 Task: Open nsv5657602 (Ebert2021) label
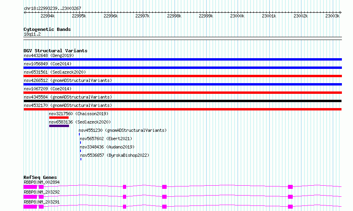[x=106, y=139]
